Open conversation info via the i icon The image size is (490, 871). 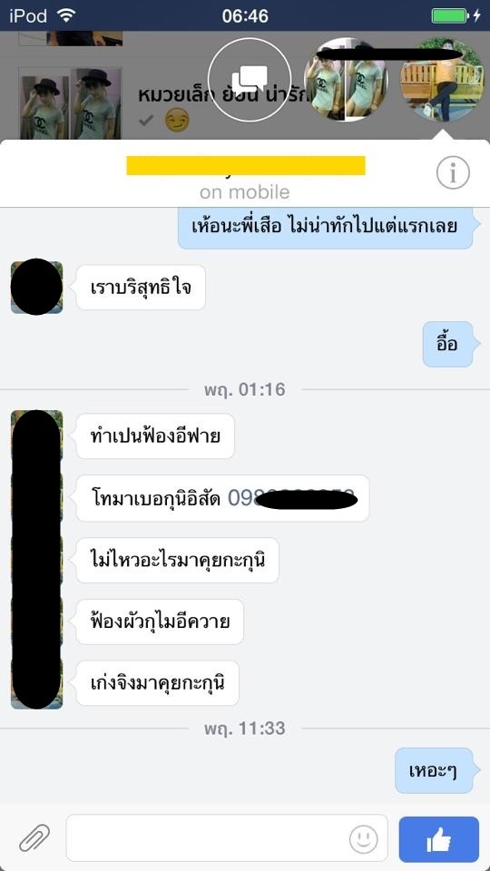(453, 173)
